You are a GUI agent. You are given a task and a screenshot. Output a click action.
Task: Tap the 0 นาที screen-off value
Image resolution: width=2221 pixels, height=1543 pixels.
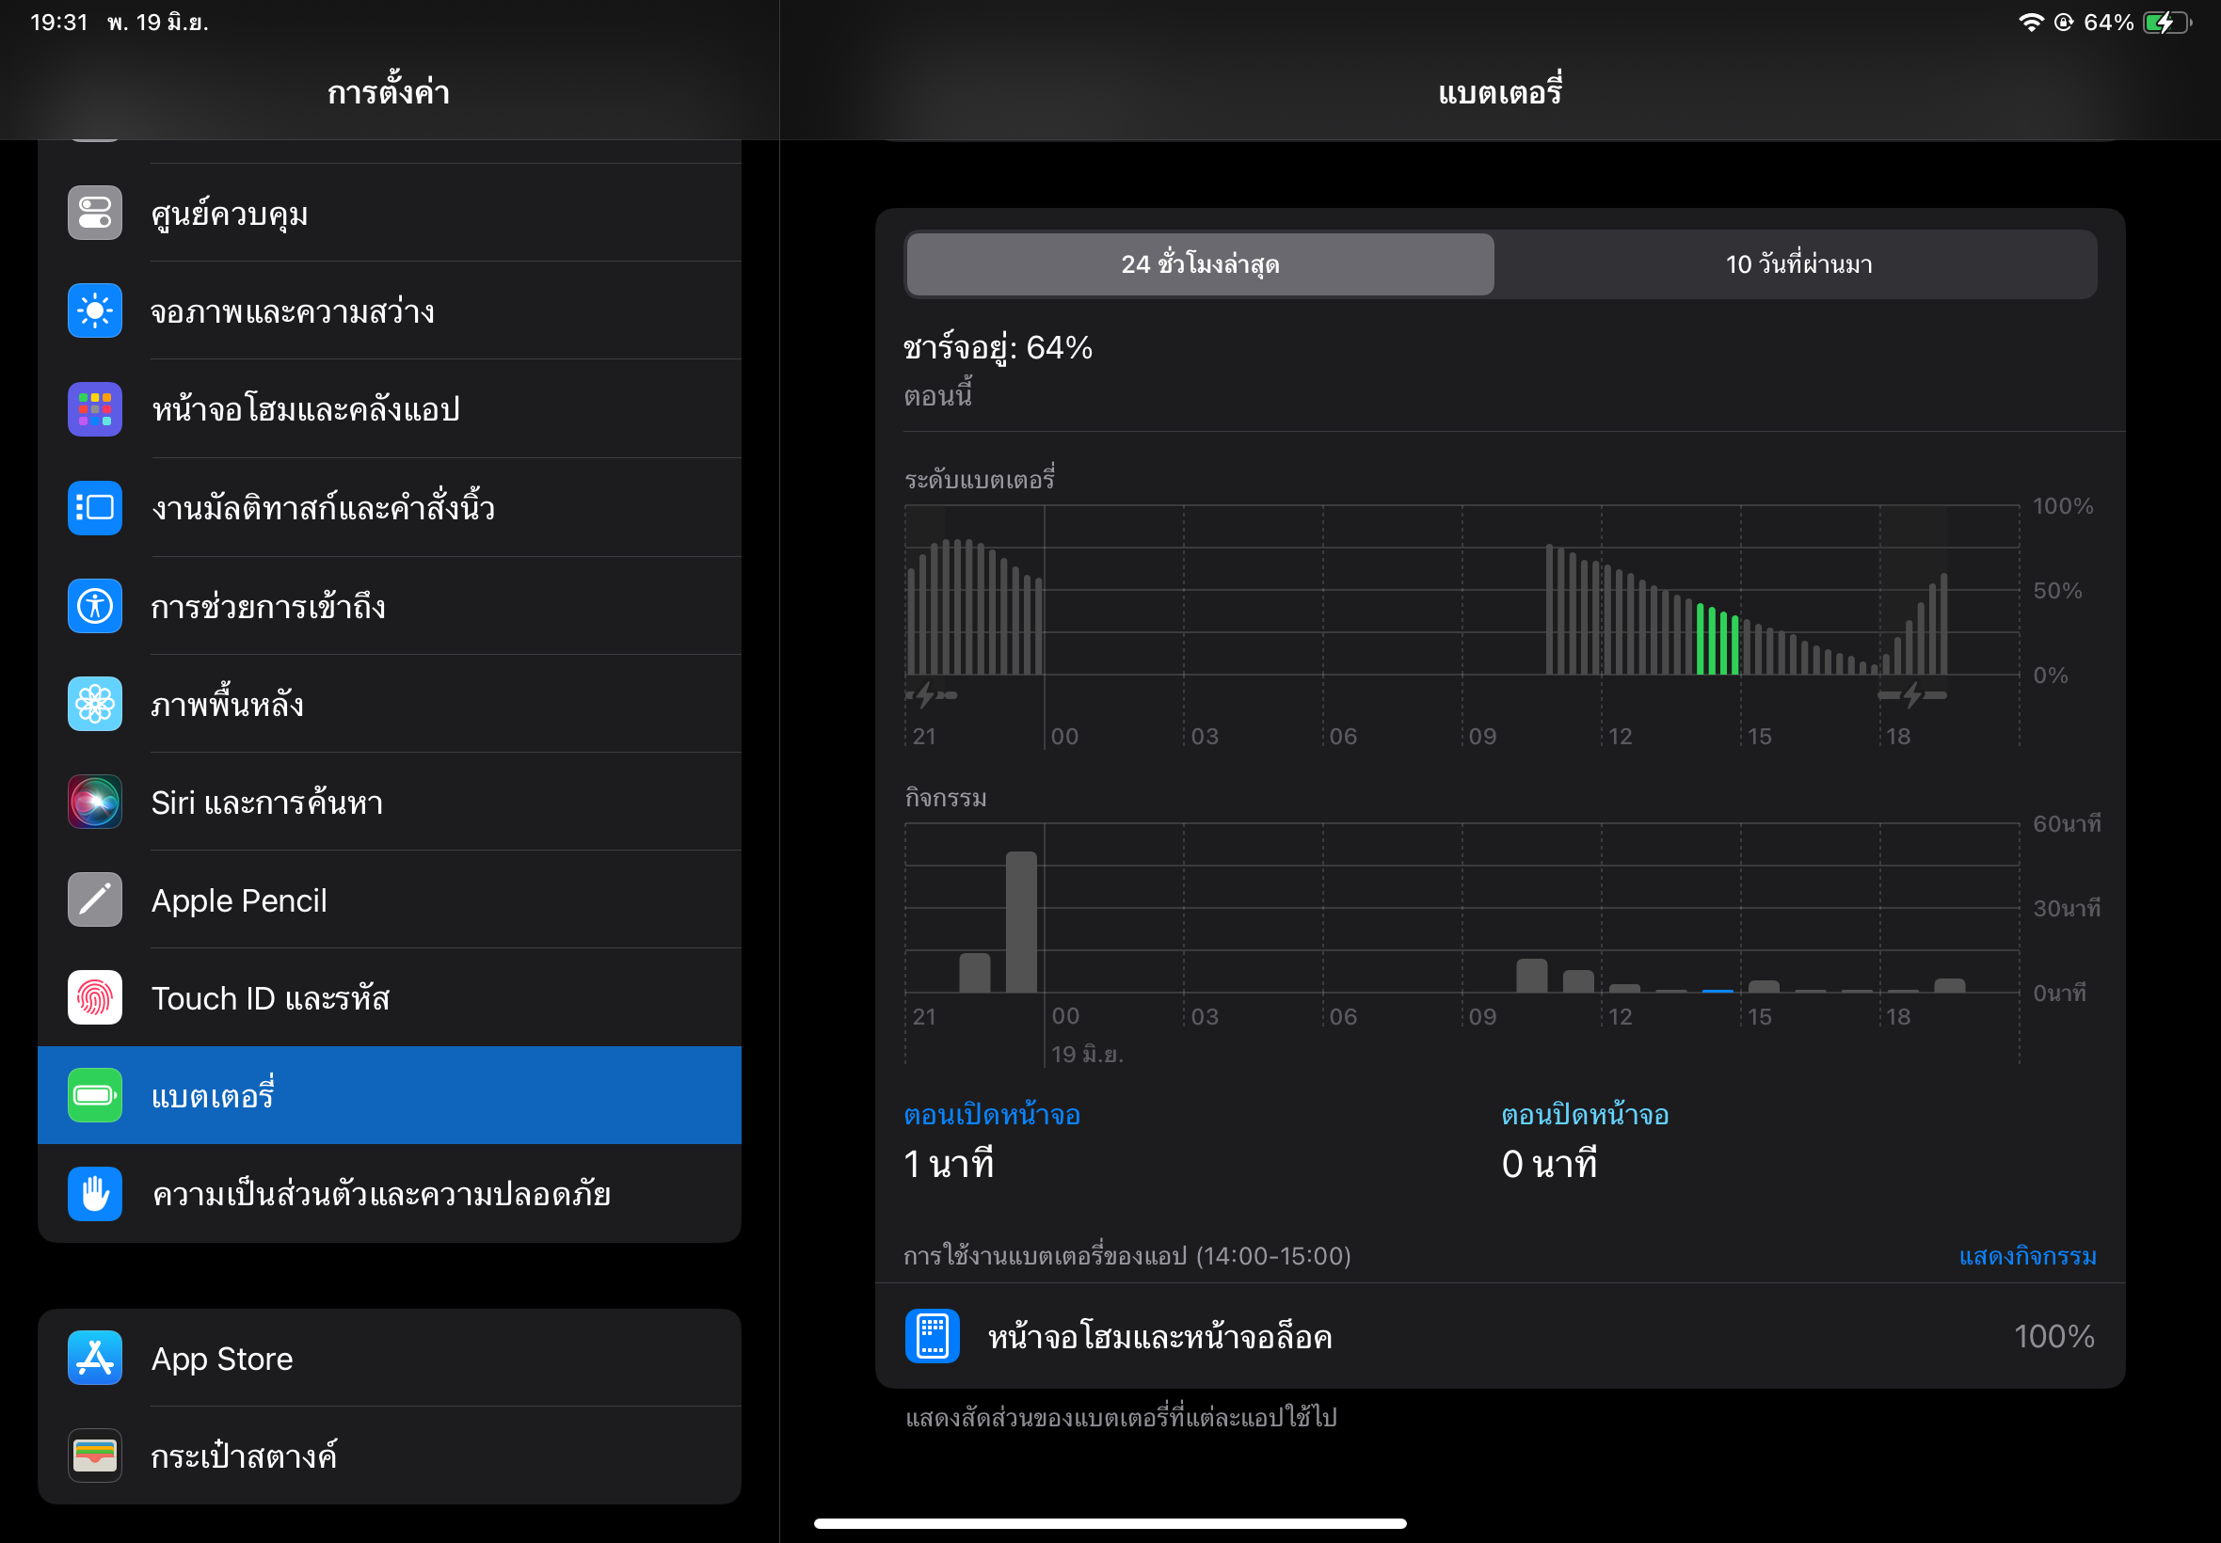pyautogui.click(x=1548, y=1164)
